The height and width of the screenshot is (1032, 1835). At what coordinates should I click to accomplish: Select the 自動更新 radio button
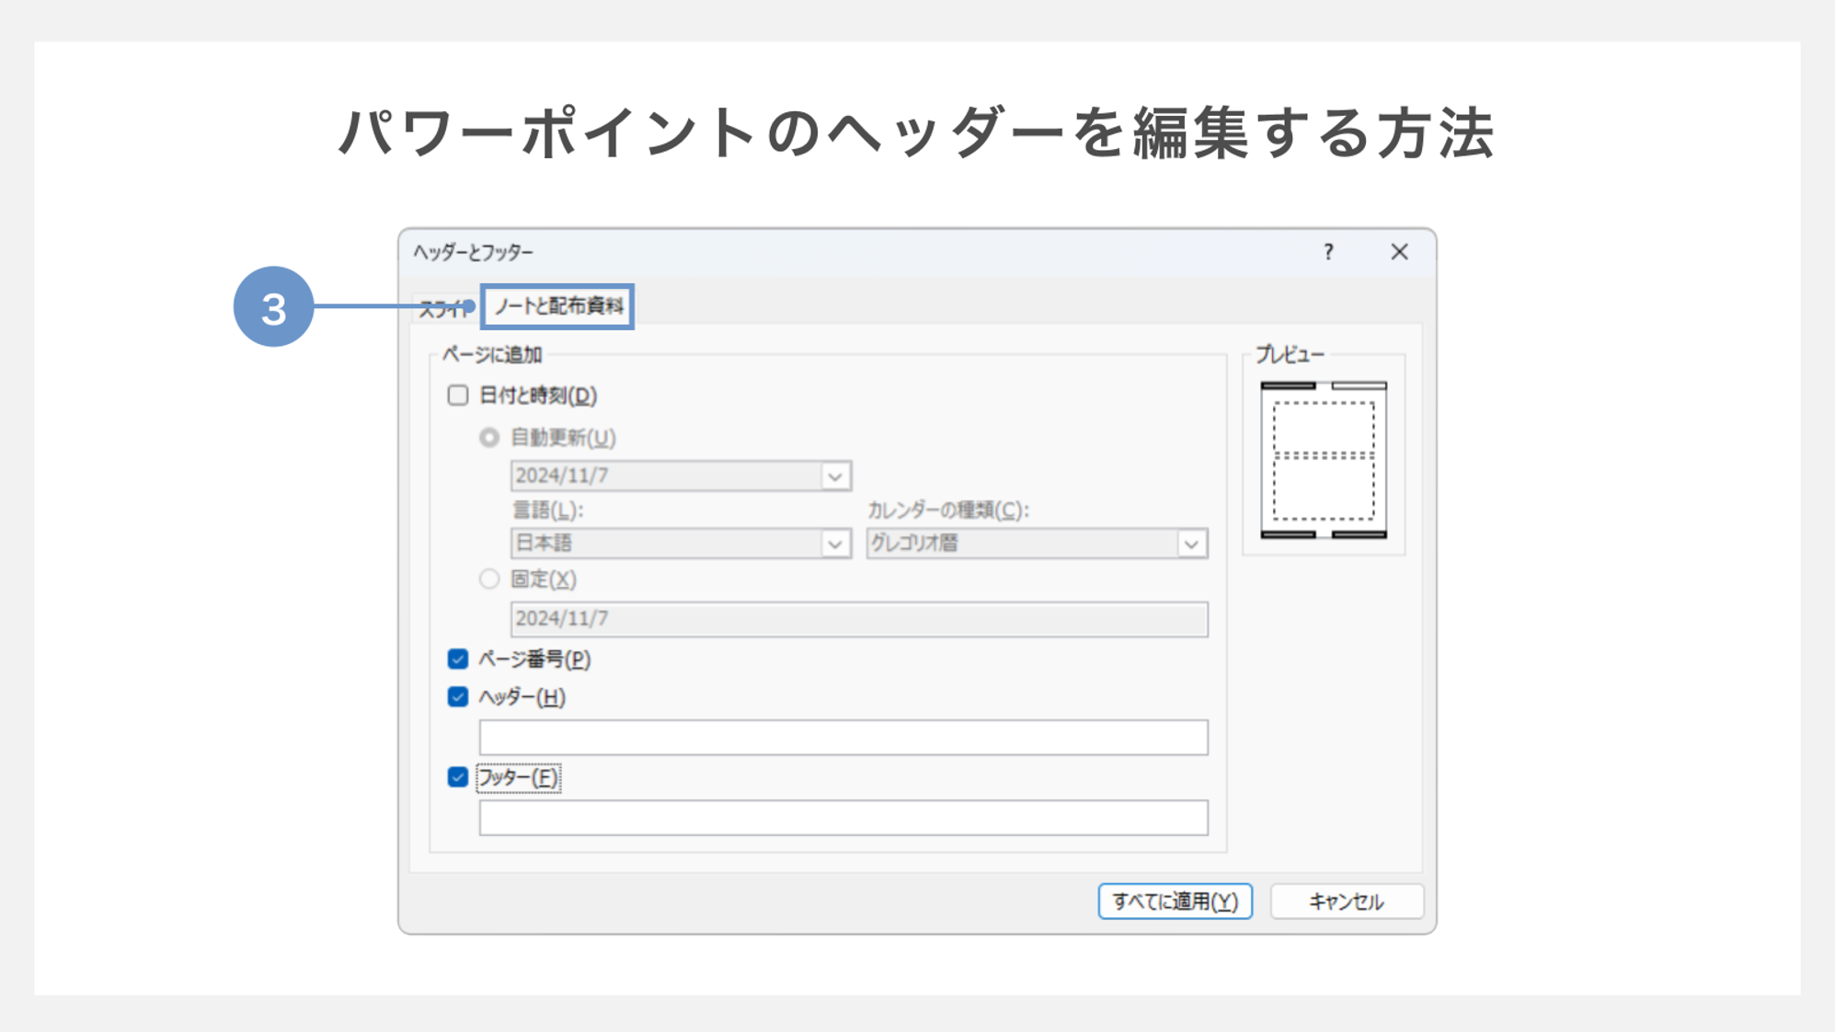click(489, 438)
